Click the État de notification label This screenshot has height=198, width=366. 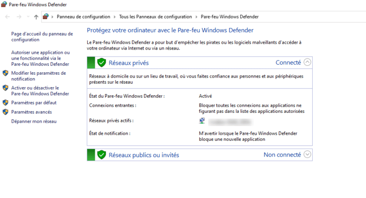tap(110, 133)
